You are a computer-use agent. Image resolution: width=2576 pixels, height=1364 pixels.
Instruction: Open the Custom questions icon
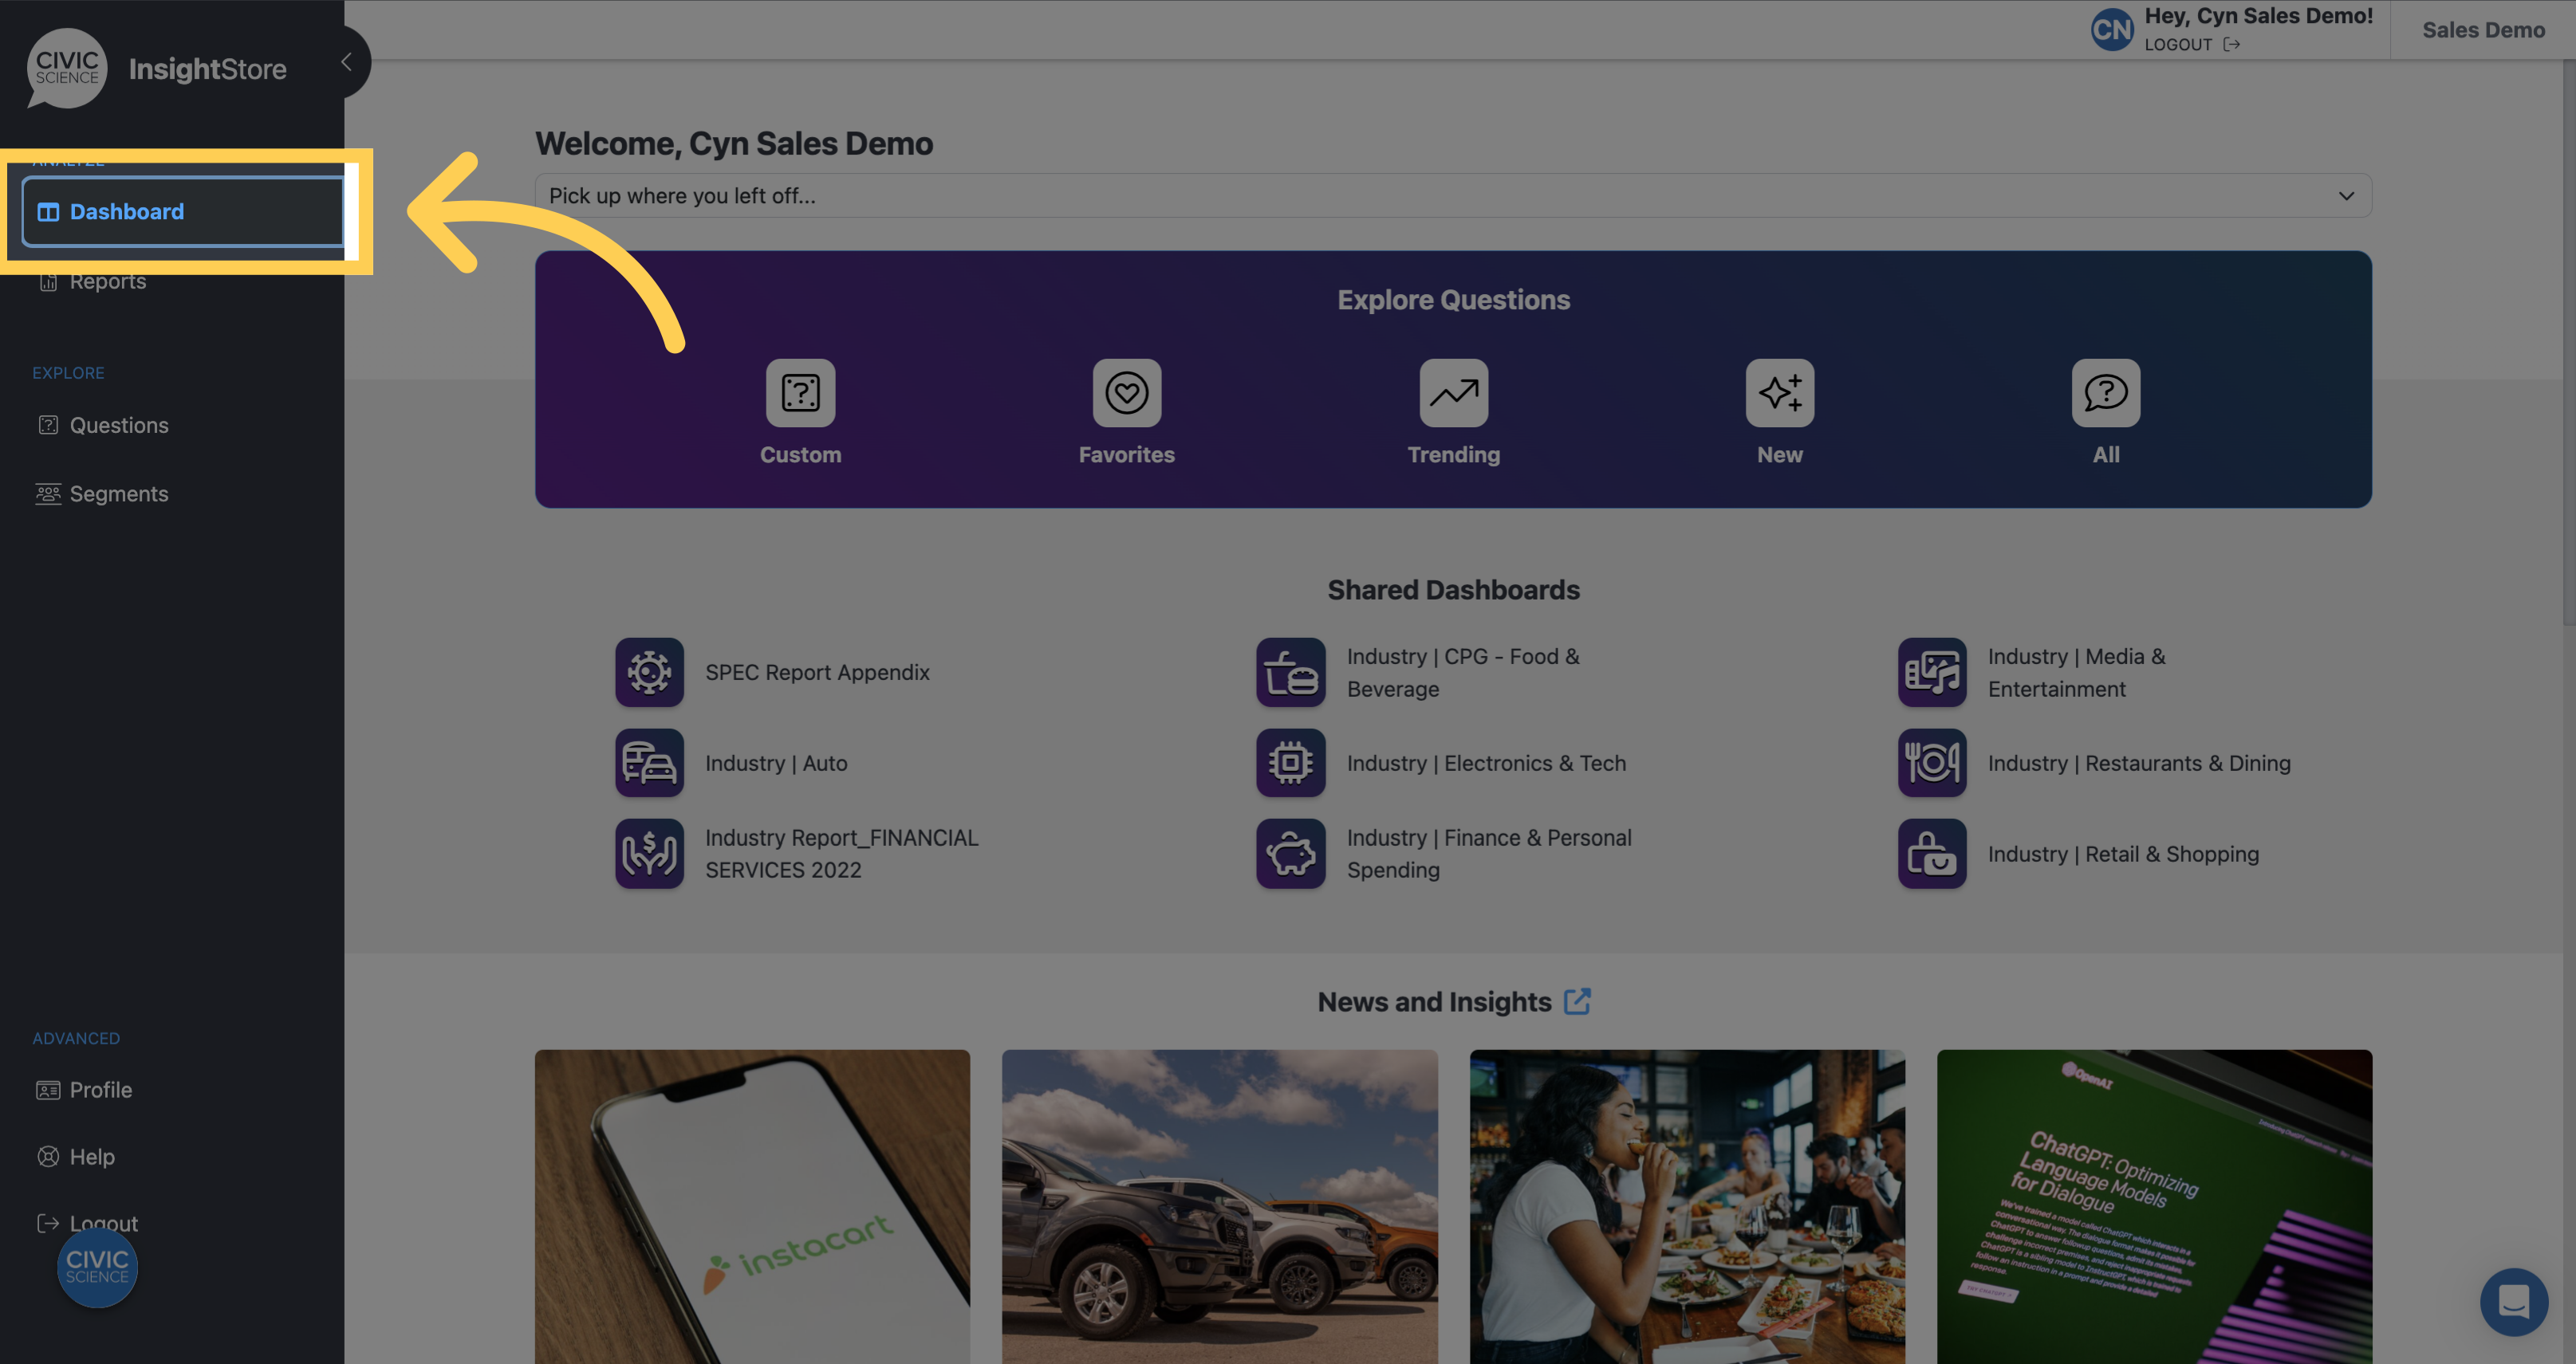(800, 393)
